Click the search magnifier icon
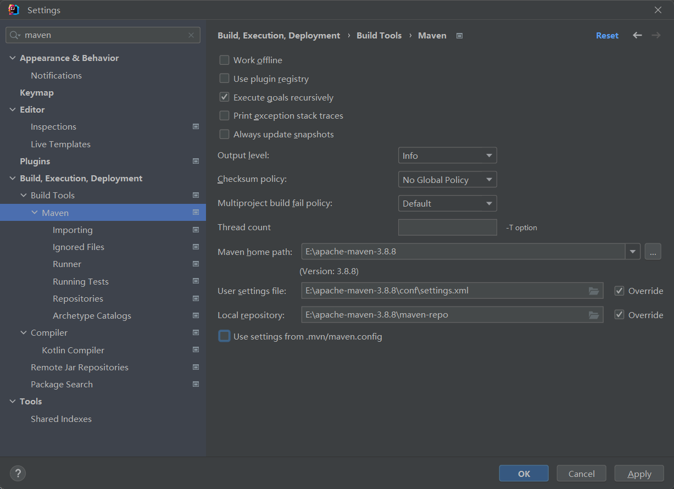This screenshot has width=674, height=489. coord(15,35)
